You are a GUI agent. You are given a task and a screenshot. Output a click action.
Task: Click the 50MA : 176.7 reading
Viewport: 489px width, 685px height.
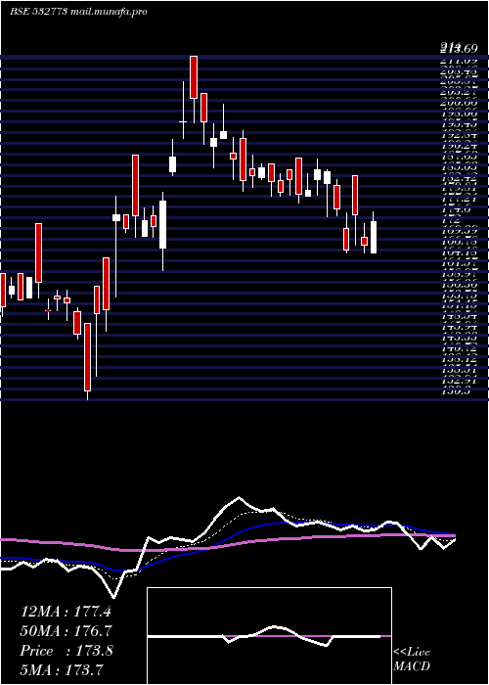66,631
